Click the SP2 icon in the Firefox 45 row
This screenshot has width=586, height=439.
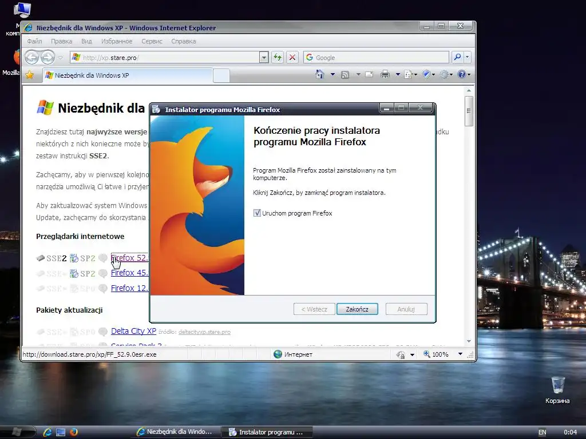[x=83, y=274]
